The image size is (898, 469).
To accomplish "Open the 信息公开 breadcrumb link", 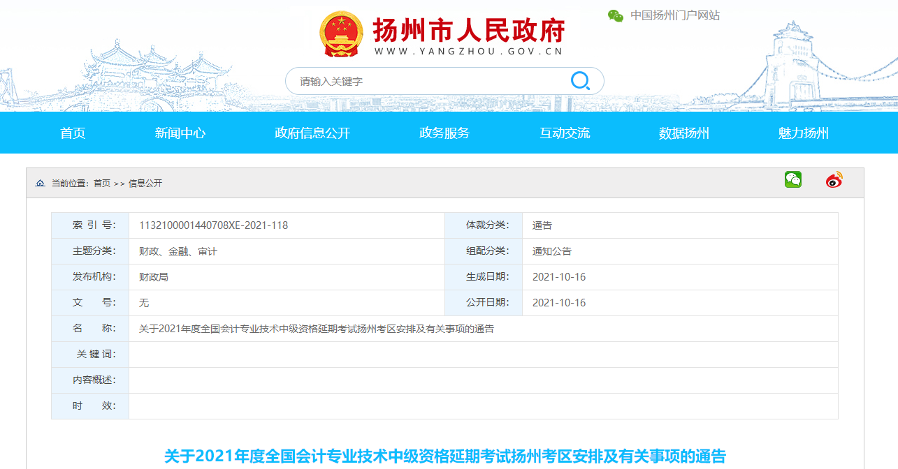I will click(x=144, y=182).
